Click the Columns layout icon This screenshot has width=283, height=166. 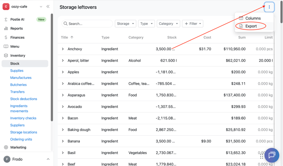(x=241, y=18)
